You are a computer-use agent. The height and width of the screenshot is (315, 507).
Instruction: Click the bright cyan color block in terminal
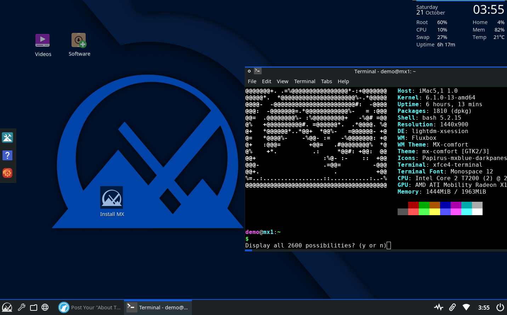(467, 212)
